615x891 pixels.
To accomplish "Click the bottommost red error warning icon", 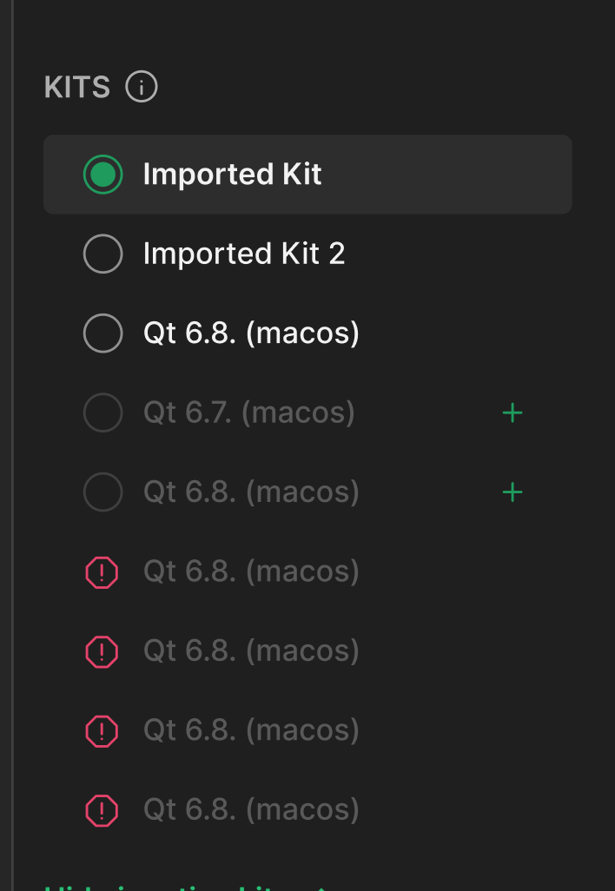I will click(102, 811).
